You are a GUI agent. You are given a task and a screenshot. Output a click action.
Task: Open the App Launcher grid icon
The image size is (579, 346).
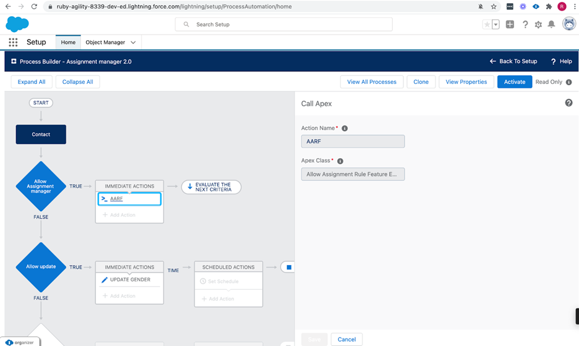[x=13, y=43]
